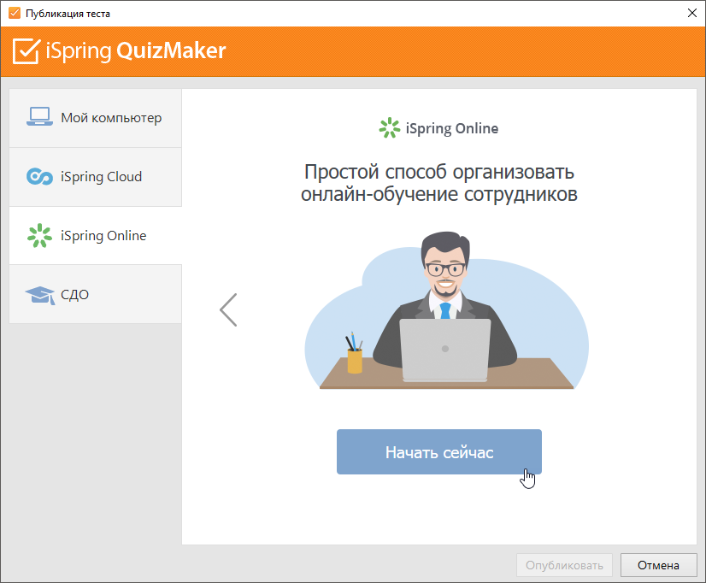The height and width of the screenshot is (583, 706).
Task: Click the green iSpring Online sidebar icon
Action: 39,235
